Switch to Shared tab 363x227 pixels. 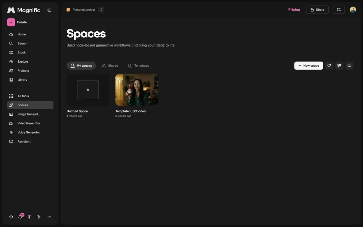[110, 65]
